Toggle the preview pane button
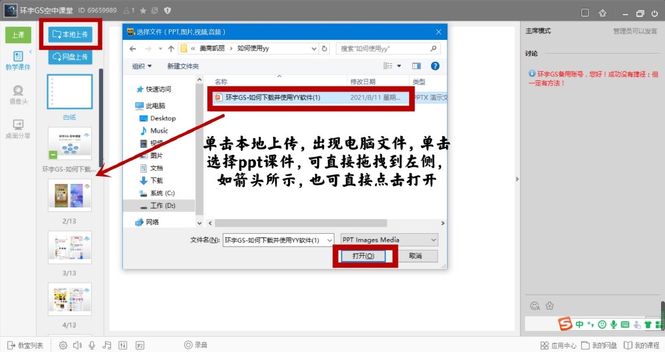Screen dimensions: 665x352 pyautogui.click(x=416, y=66)
